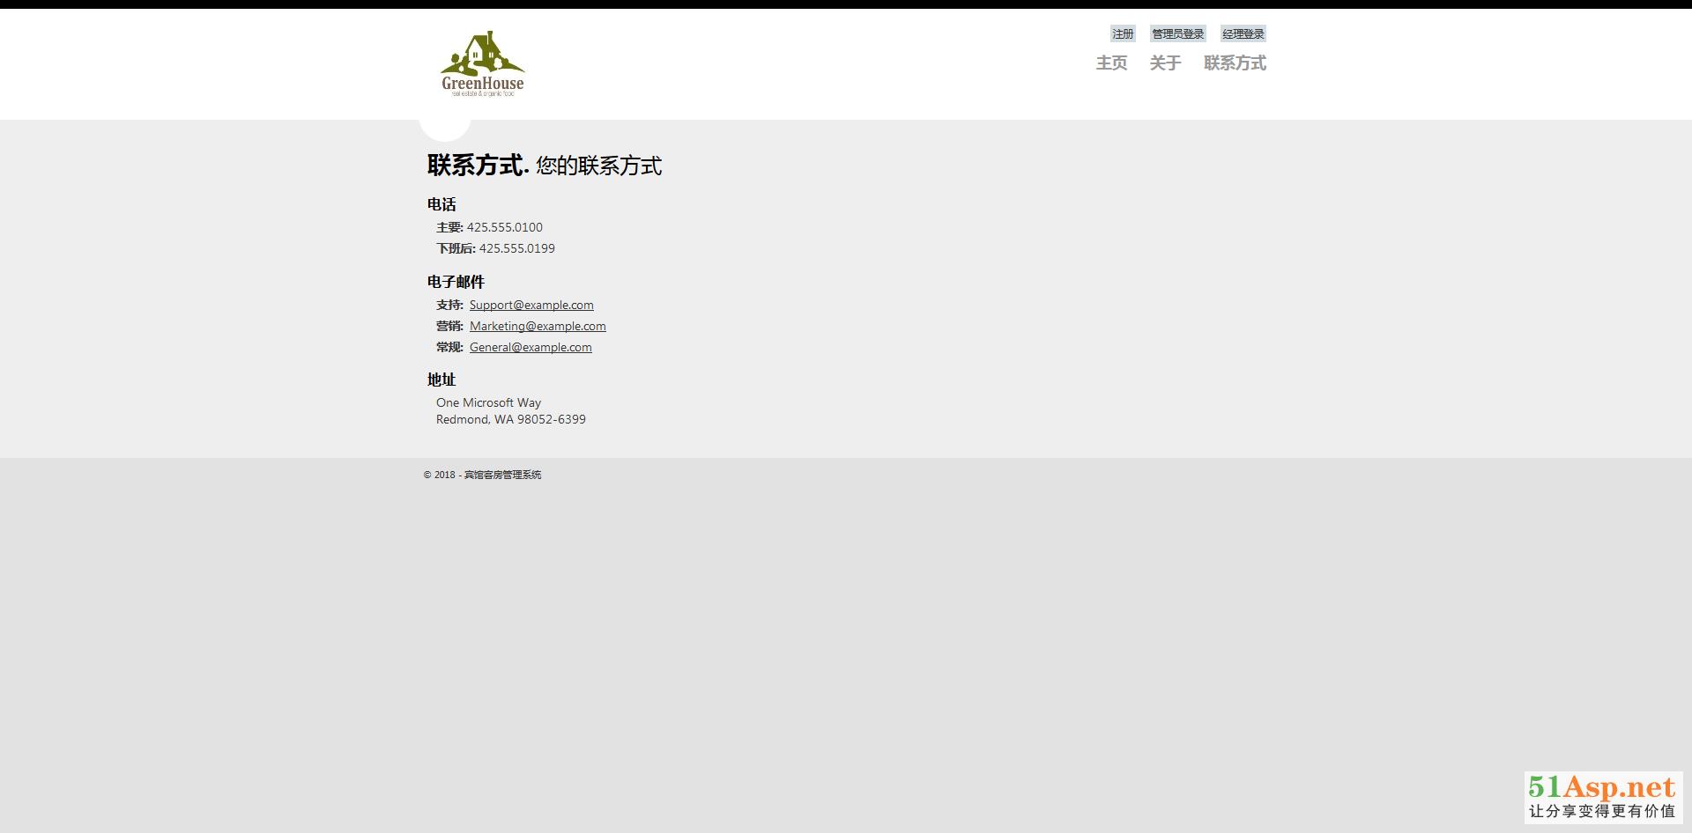Viewport: 1692px width, 833px height.
Task: Click the GreenHouse logo image
Action: coord(482,63)
